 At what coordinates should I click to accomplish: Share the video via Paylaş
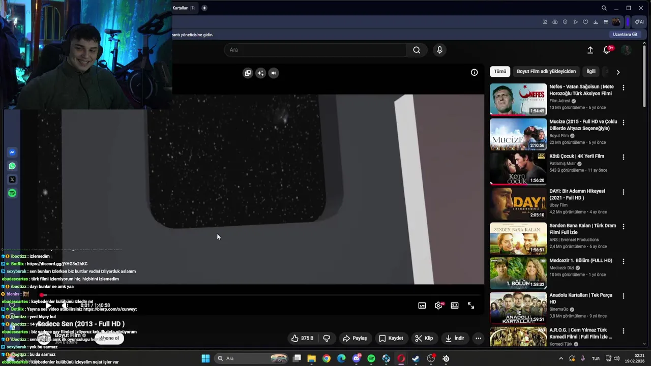coord(354,338)
